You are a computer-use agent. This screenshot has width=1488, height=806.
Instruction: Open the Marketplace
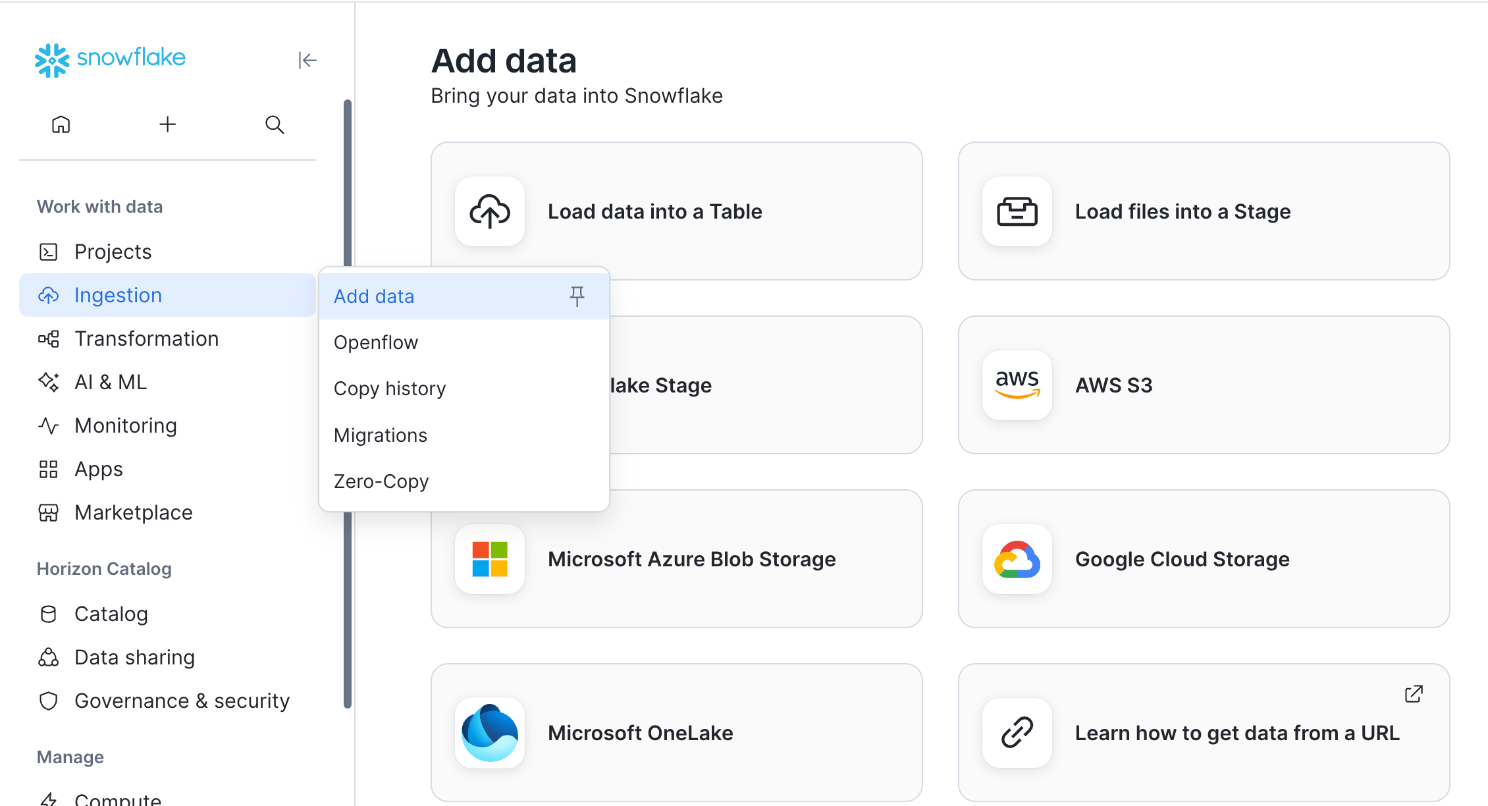coord(168,512)
